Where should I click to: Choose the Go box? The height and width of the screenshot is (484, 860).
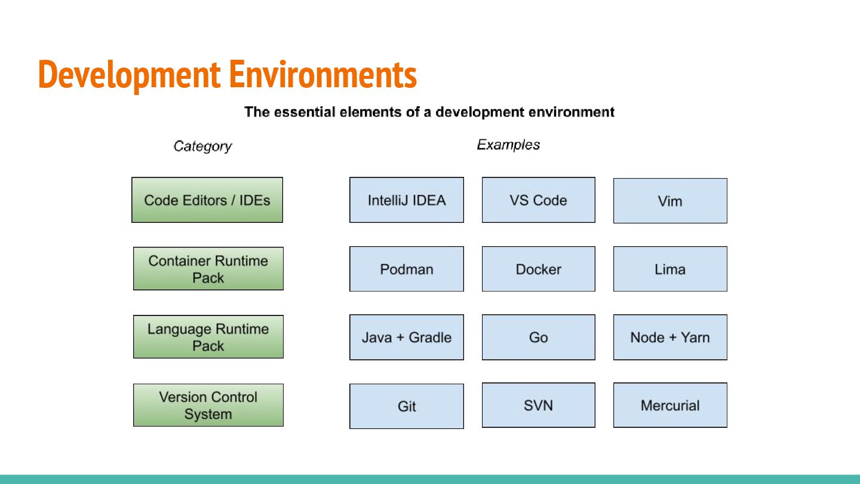point(539,338)
